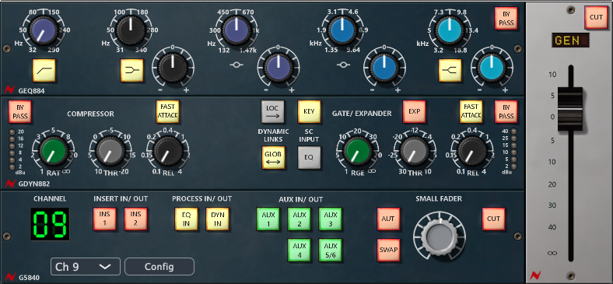Click the high-mid bell curve symbol
This screenshot has height=284, width=613.
pyautogui.click(x=343, y=65)
